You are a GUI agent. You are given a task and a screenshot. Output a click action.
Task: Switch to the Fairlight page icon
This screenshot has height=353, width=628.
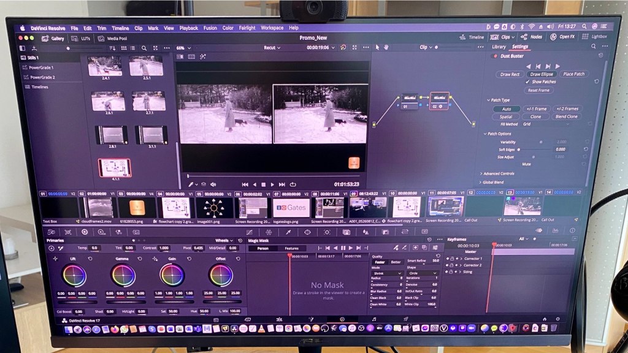click(374, 319)
